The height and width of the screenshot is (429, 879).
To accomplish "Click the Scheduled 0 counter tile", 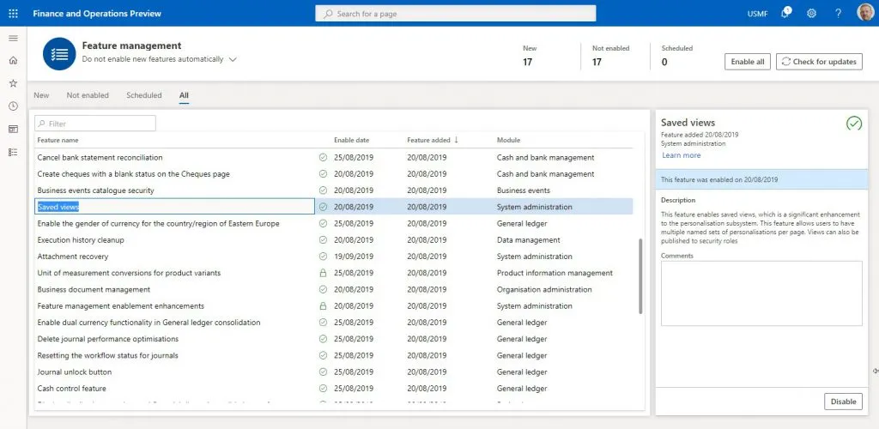I will click(676, 56).
